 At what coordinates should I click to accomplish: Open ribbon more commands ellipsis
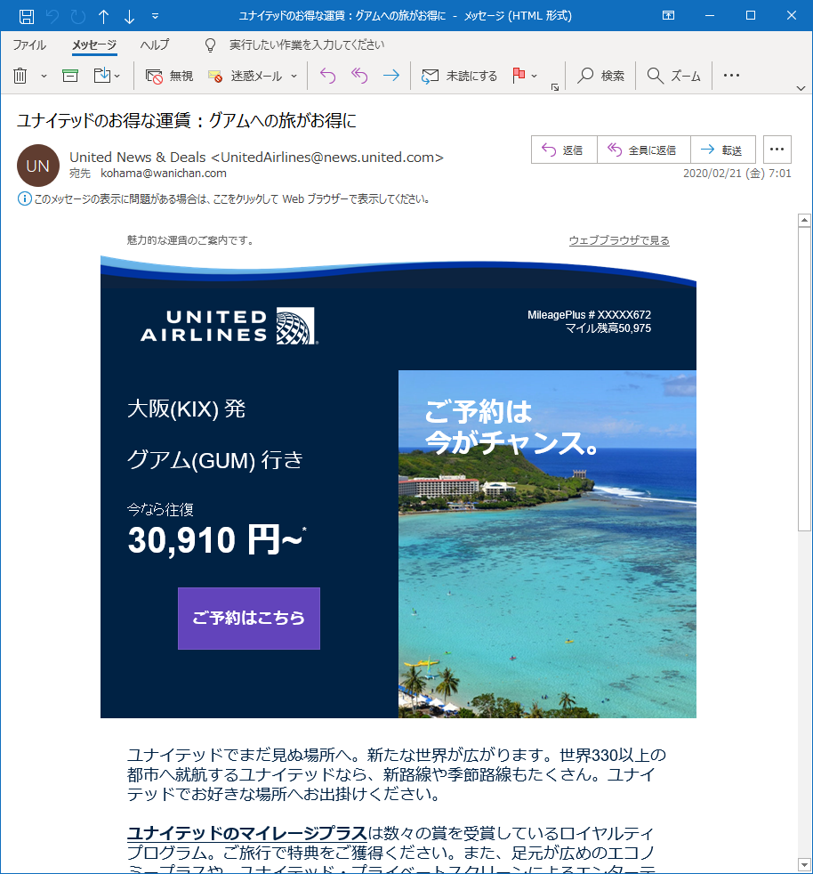[731, 76]
